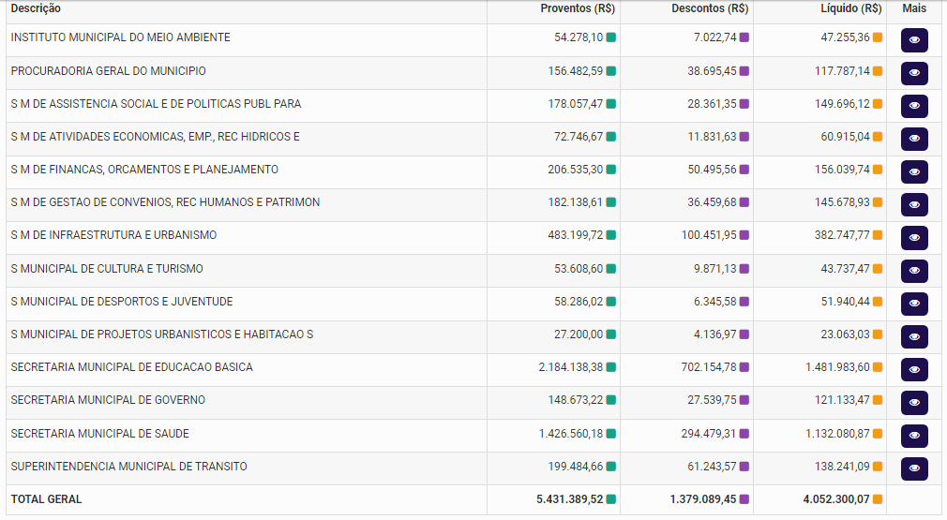Show more for Secretaria Municipal de Educacao Basica
The image size is (947, 520).
(914, 369)
